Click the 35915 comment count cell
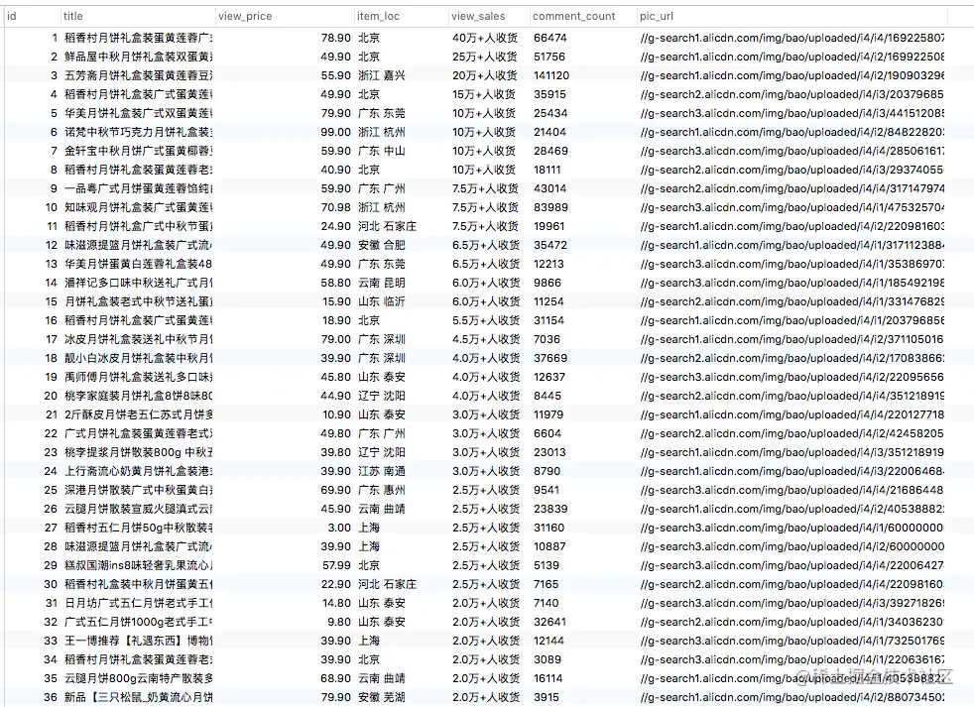 (x=549, y=94)
